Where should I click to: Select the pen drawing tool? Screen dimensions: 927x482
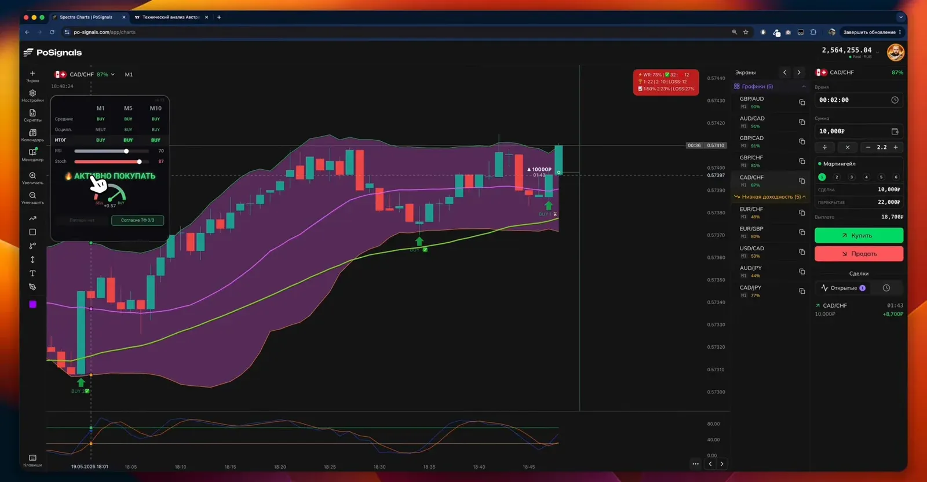coord(32,287)
